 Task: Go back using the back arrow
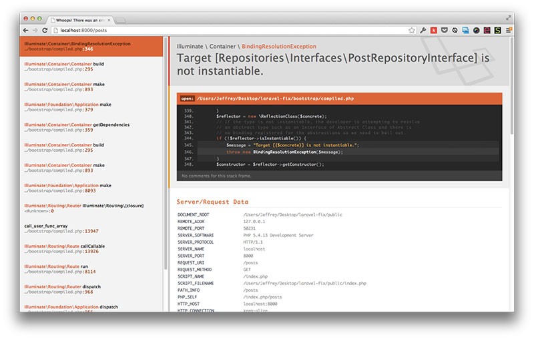pos(26,30)
